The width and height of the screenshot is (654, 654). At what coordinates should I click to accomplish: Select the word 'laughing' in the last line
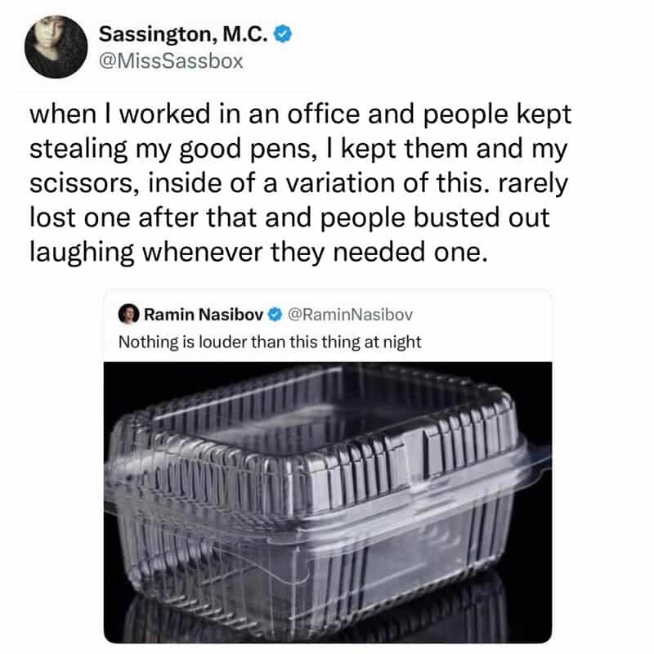(x=82, y=253)
